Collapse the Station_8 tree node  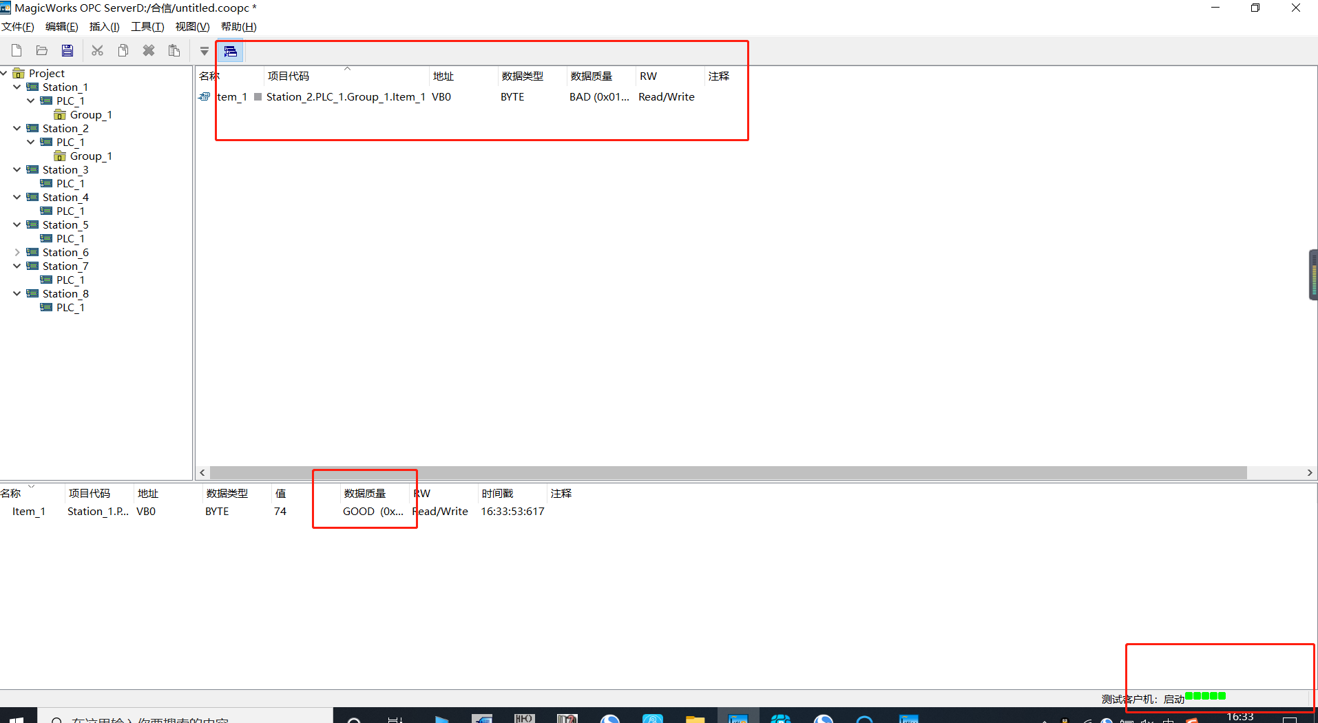click(x=17, y=293)
